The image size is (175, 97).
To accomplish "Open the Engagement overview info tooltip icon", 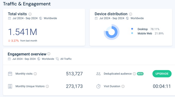I will (x=49, y=54).
